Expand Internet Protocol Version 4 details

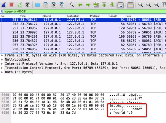coord(2,64)
